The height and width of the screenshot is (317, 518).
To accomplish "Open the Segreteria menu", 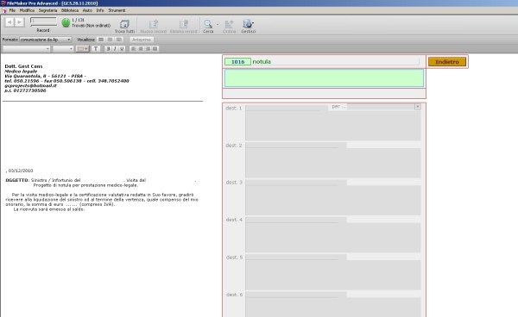I will (47, 10).
